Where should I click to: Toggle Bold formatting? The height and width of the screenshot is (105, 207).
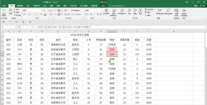coord(24,14)
